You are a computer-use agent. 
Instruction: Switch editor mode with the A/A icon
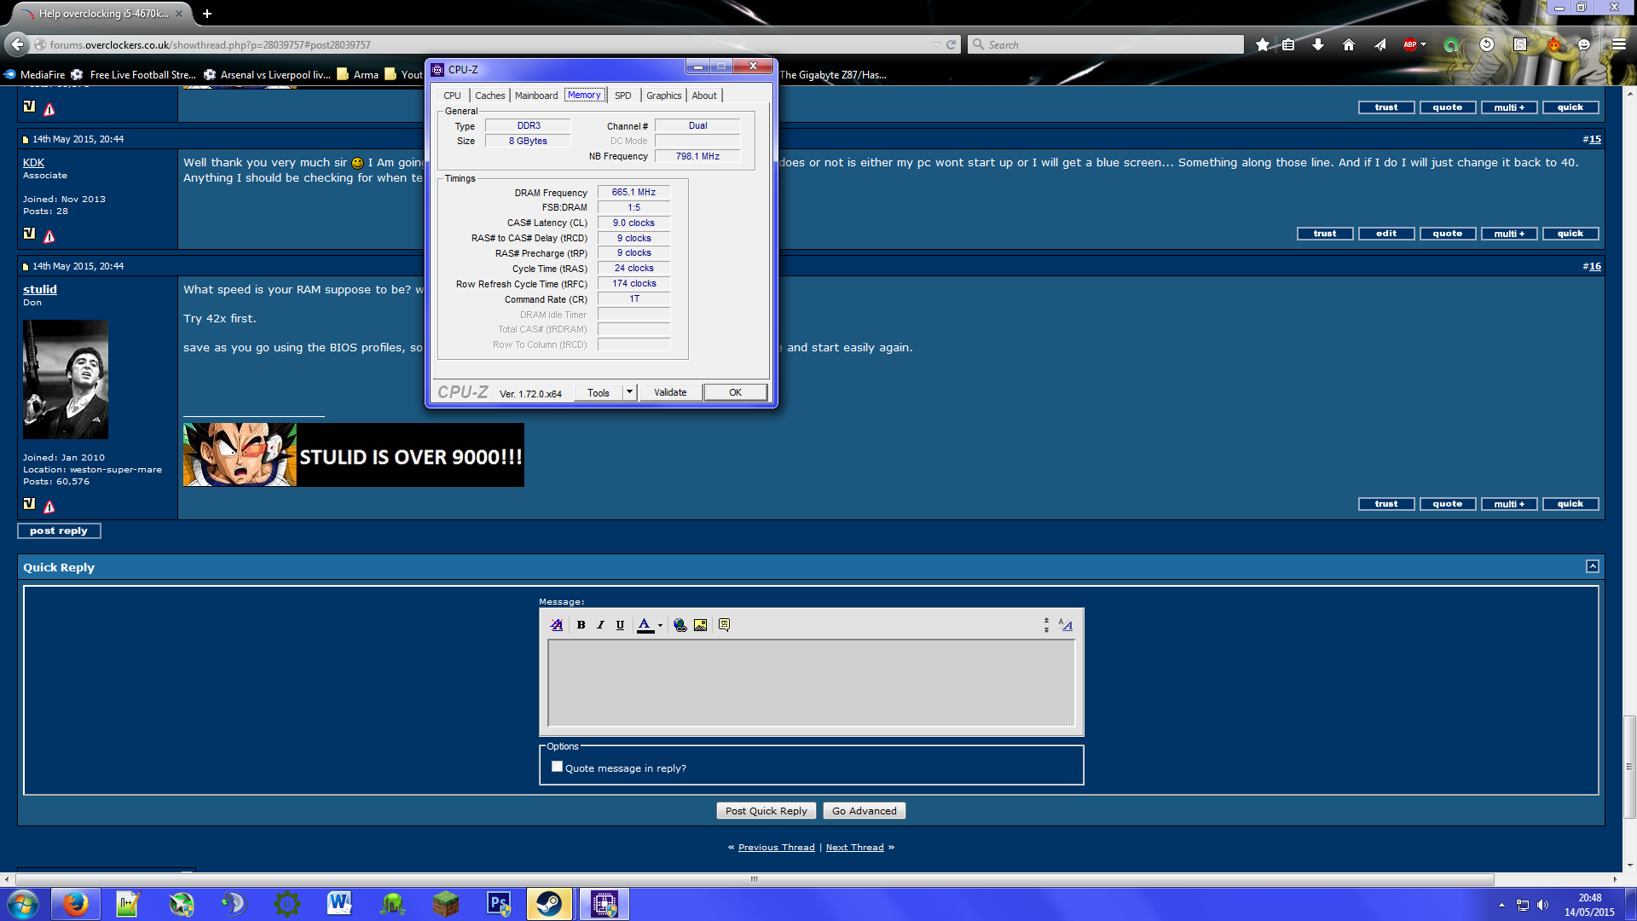[1066, 625]
